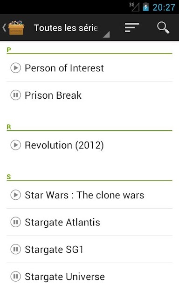The image size is (179, 298).
Task: Tap the dropdown triangle under the title
Action: pos(107,34)
